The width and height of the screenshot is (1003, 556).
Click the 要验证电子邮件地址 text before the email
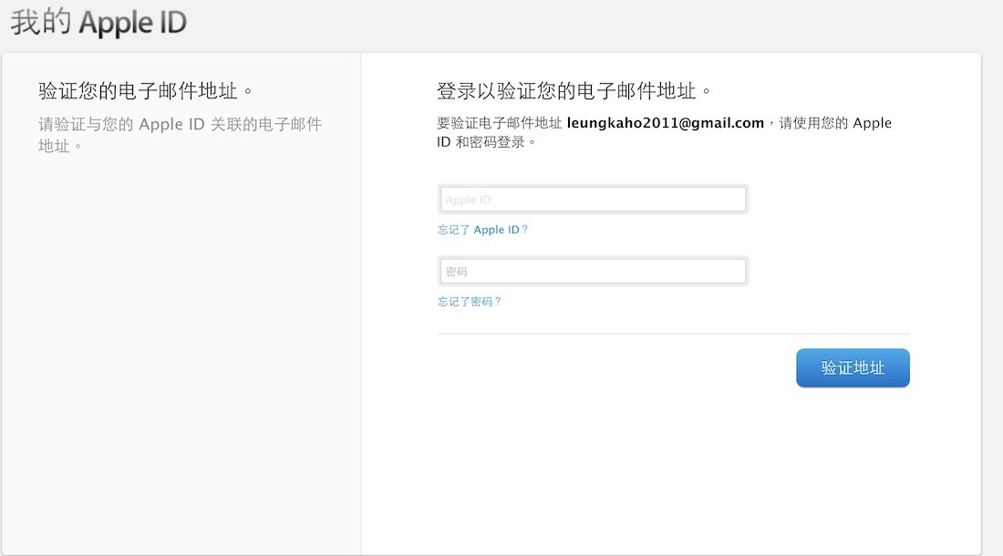[x=500, y=123]
